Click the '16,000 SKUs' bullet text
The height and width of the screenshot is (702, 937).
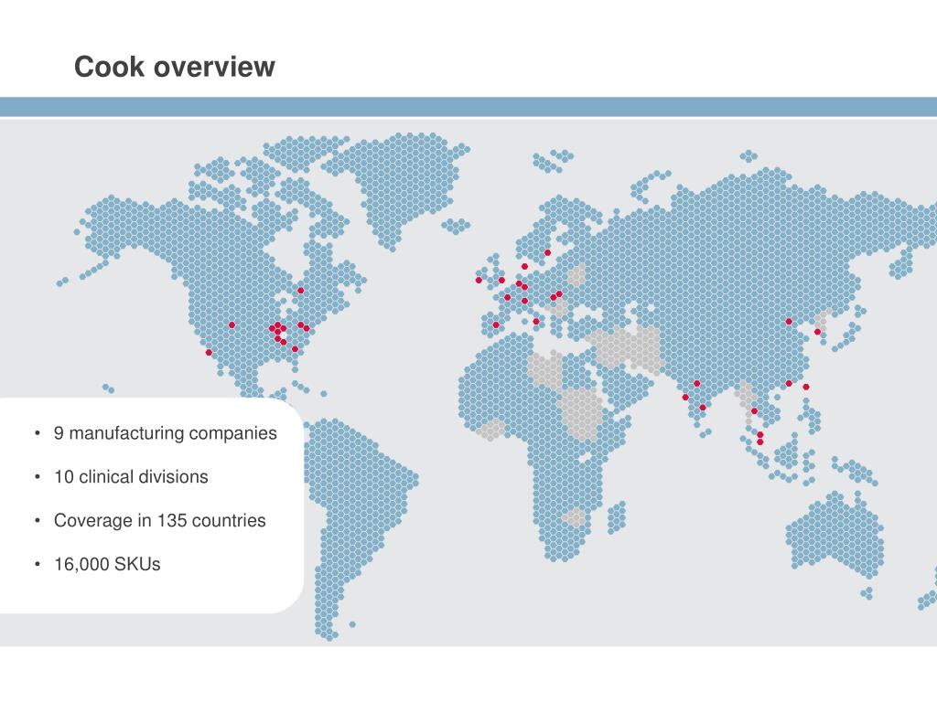(x=107, y=564)
